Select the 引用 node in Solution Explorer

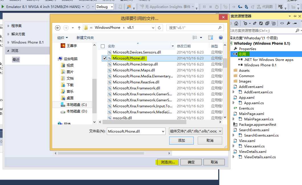point(242,54)
